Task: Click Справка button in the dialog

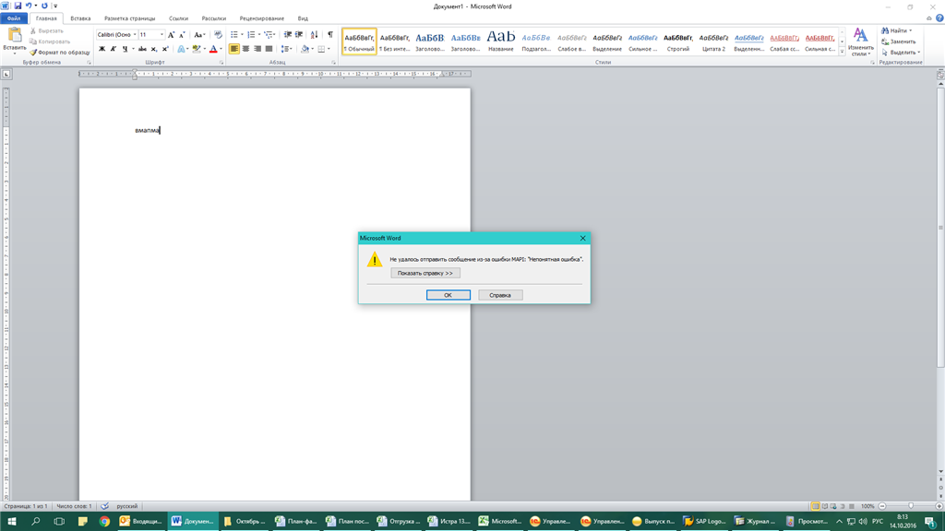Action: (500, 295)
